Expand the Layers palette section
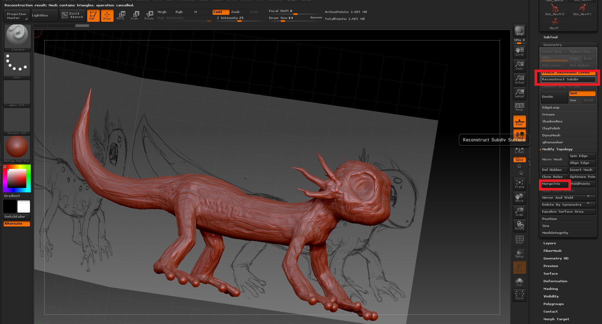Image resolution: width=602 pixels, height=324 pixels. [549, 243]
